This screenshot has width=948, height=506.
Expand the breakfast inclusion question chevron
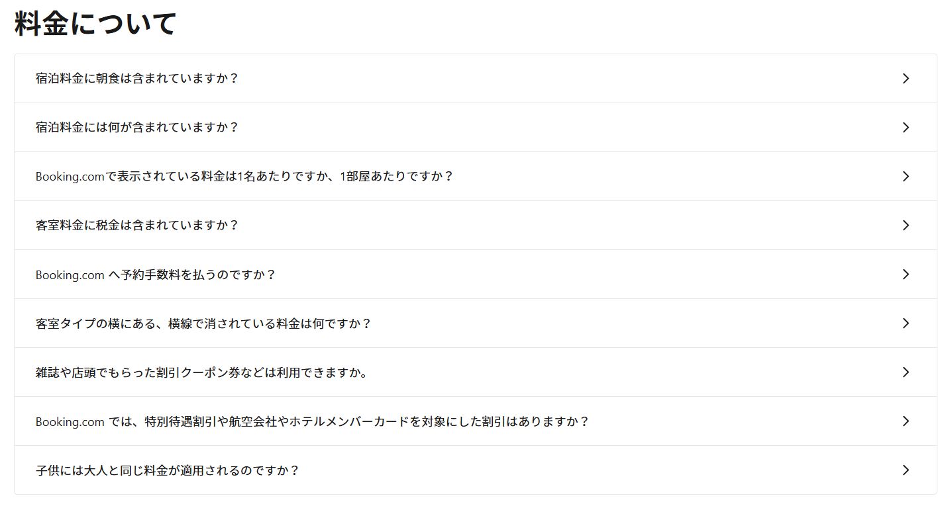click(x=906, y=78)
